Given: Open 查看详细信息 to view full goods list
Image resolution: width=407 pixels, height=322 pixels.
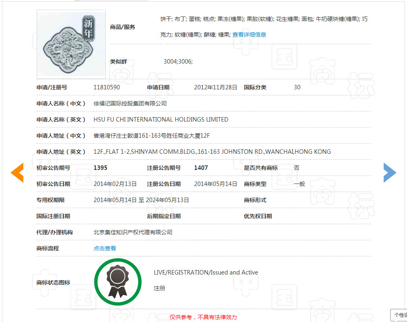Looking at the screenshot, I should [x=249, y=35].
